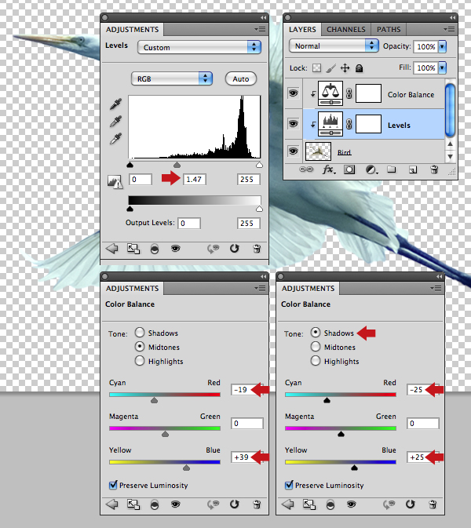The height and width of the screenshot is (528, 471).
Task: Open the Opacity slider dropdown arrow
Action: [x=443, y=46]
